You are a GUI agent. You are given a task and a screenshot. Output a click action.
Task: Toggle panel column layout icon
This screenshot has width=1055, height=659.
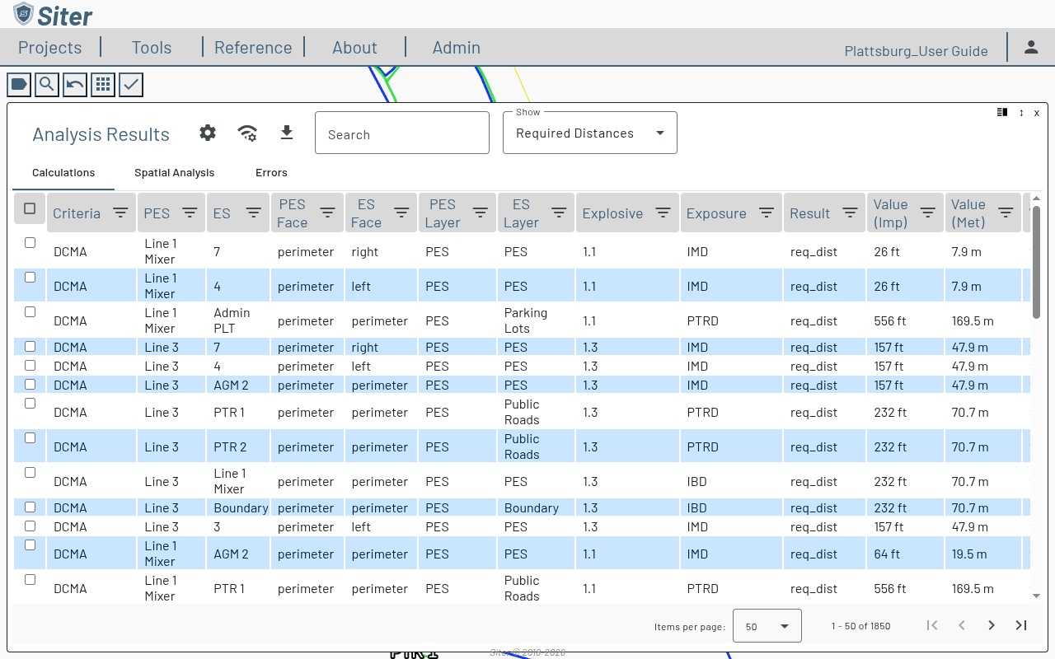(1002, 112)
